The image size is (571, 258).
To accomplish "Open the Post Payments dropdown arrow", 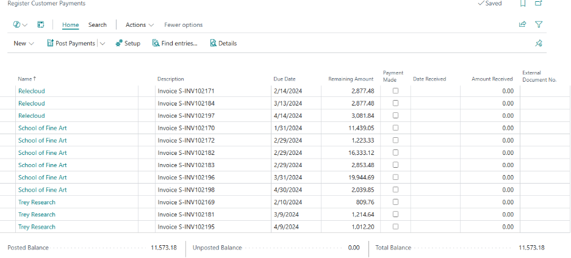I will point(102,43).
